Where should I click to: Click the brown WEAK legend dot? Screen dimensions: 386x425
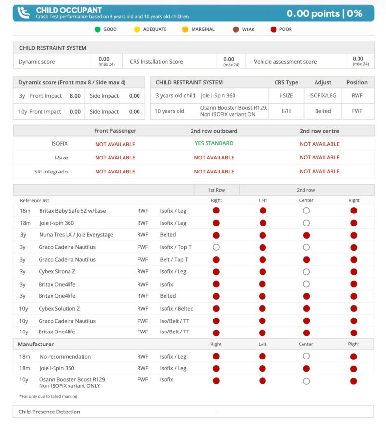point(236,29)
